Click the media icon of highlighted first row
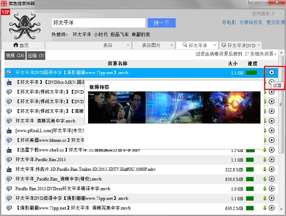Viewport: 286px width, 216px height. 9,73
